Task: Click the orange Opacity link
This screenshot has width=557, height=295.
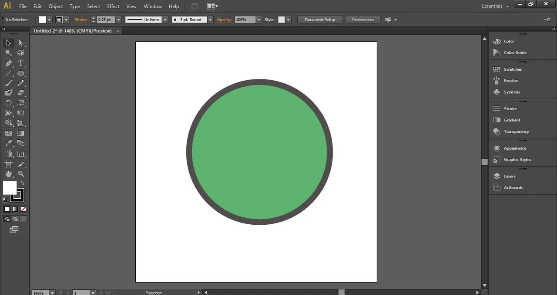Action: (224, 20)
